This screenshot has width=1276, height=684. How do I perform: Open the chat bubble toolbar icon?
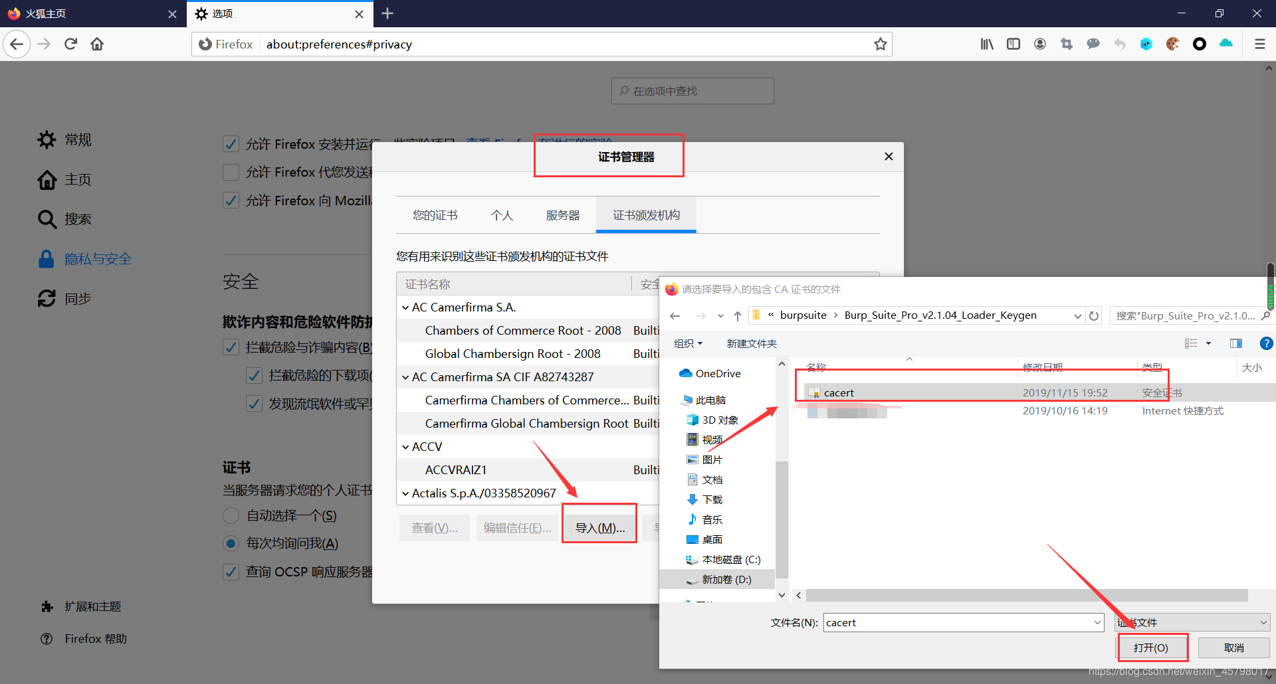click(1093, 44)
